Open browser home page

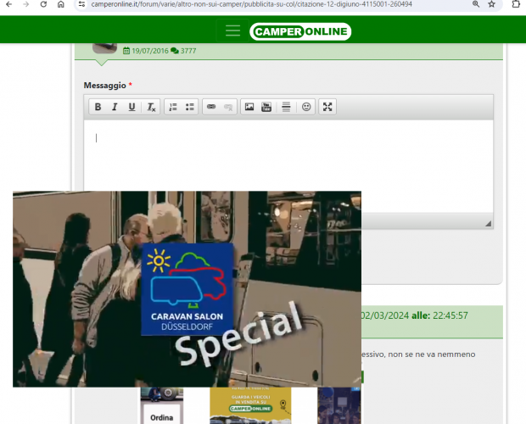pyautogui.click(x=61, y=4)
